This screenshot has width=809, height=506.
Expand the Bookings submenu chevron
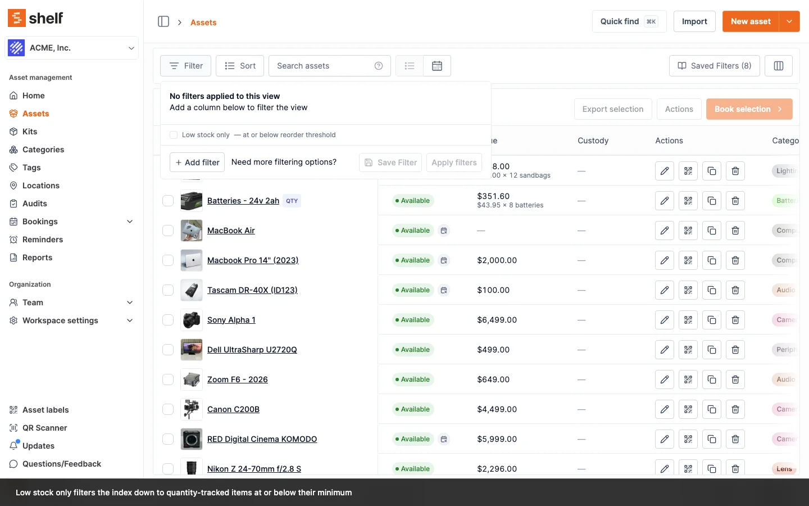click(130, 222)
